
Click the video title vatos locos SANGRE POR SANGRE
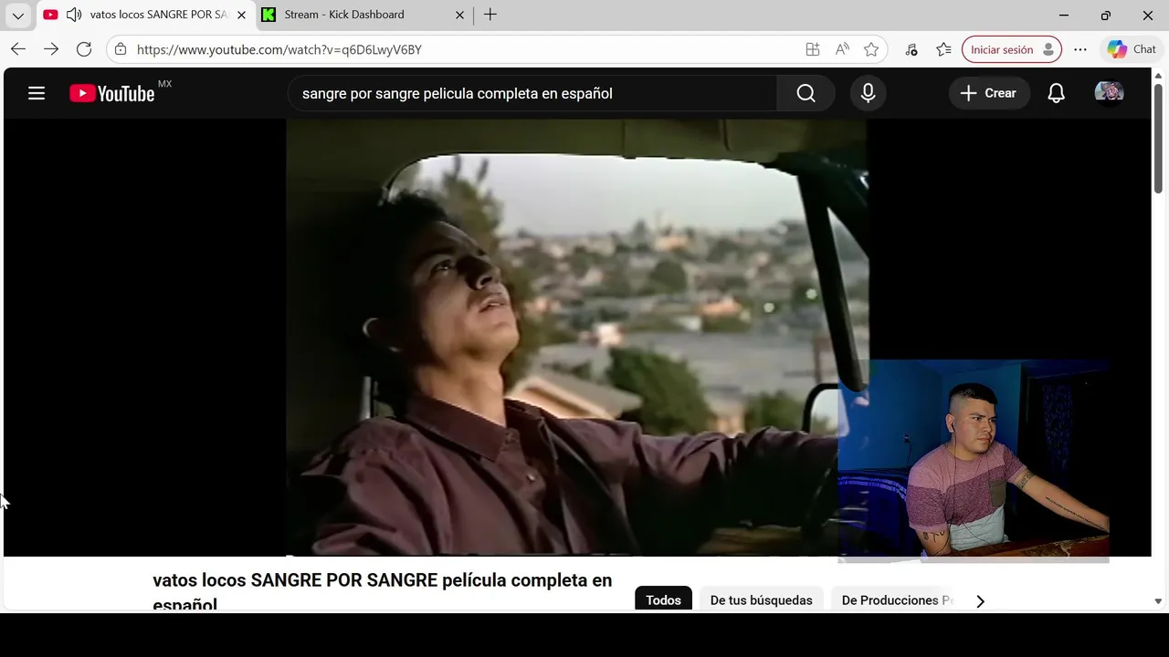tap(383, 591)
